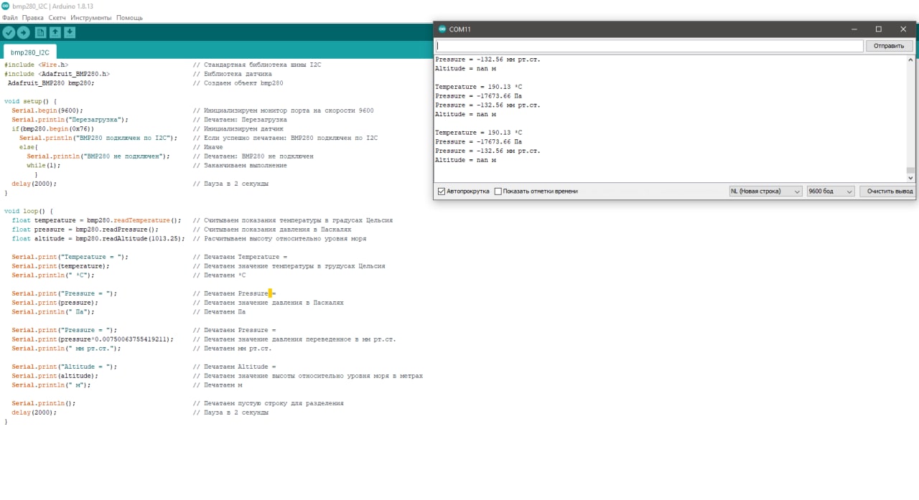The height and width of the screenshot is (500, 919).
Task: Click the Очистить вывод button
Action: tap(890, 192)
